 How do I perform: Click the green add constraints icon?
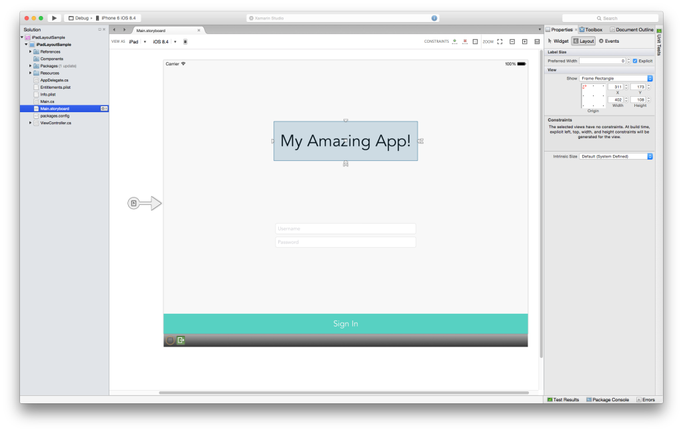point(454,41)
